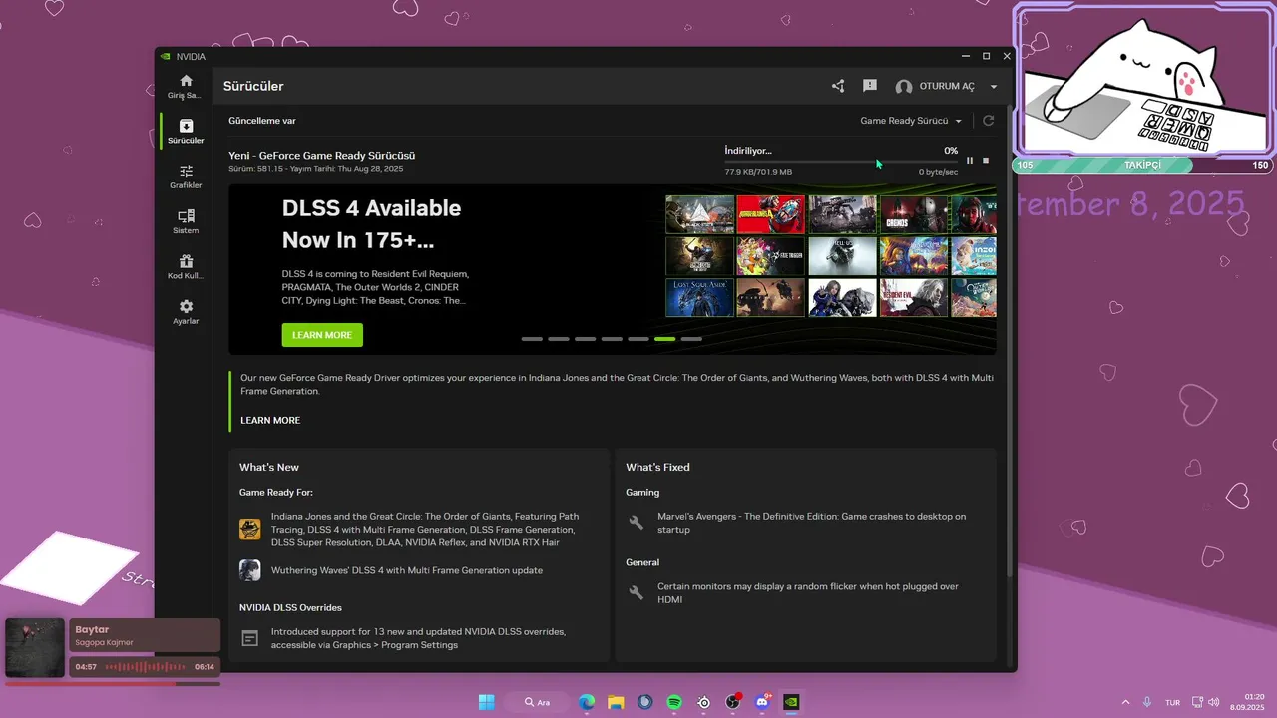Click the volume speaker tray icon
The image size is (1277, 718).
[x=1212, y=702]
